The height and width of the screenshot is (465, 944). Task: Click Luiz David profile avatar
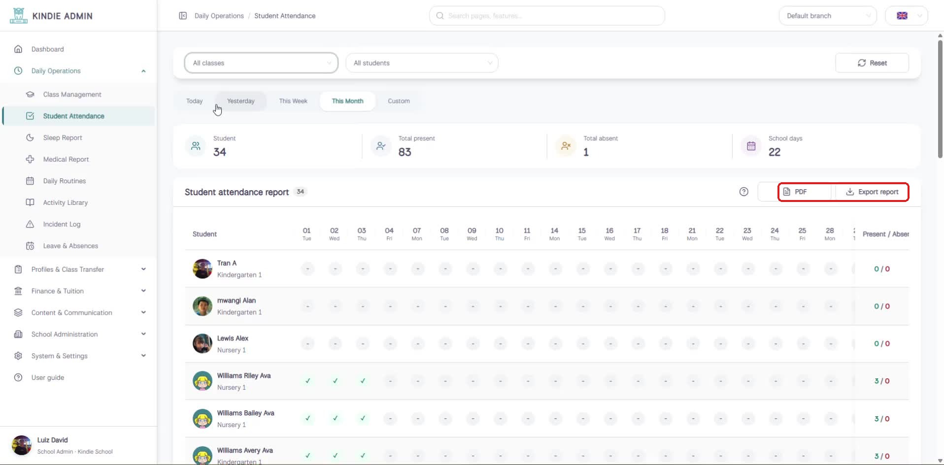point(22,445)
